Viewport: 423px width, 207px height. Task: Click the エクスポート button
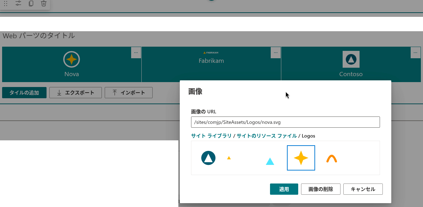[x=75, y=93]
